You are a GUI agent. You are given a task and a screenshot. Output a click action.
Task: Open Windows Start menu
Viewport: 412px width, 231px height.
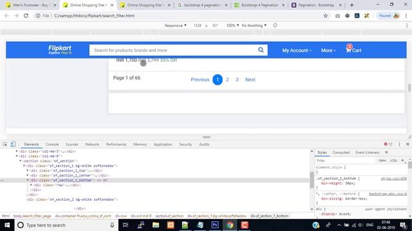[x=7, y=225]
